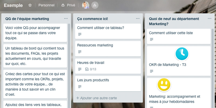Click the QG de l'équipe marketing list title
Viewport: 216px width, 108px height.
27,19
